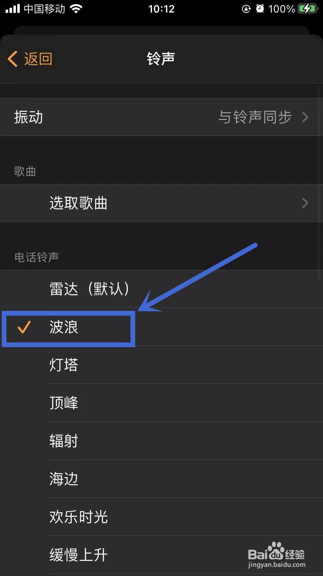Tap the battery charging icon
Screen dimensions: 323x576
(307, 9)
